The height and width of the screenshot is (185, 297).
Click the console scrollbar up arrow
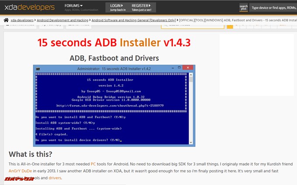191,75
